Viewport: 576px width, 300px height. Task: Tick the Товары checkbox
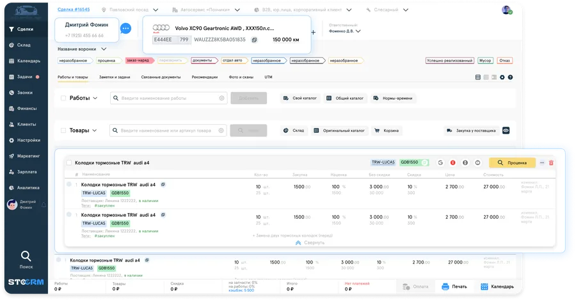click(x=63, y=130)
